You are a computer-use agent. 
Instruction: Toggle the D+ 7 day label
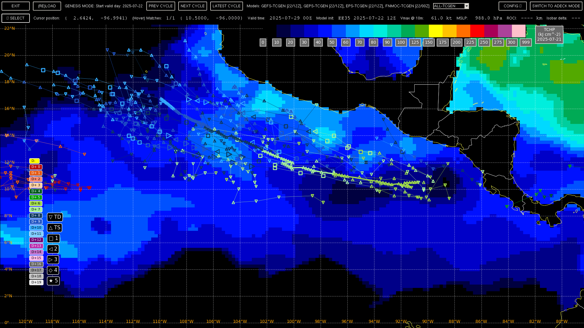(36, 210)
